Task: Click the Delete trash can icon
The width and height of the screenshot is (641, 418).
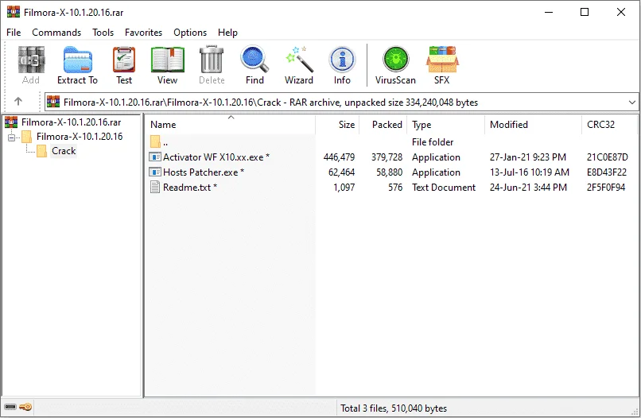Action: point(212,60)
